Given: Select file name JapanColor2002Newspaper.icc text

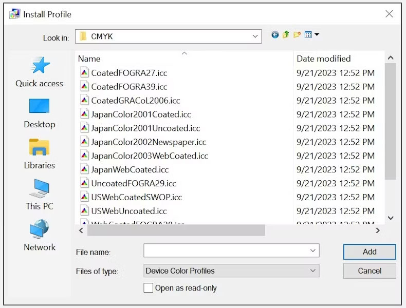Looking at the screenshot, I should coord(149,142).
